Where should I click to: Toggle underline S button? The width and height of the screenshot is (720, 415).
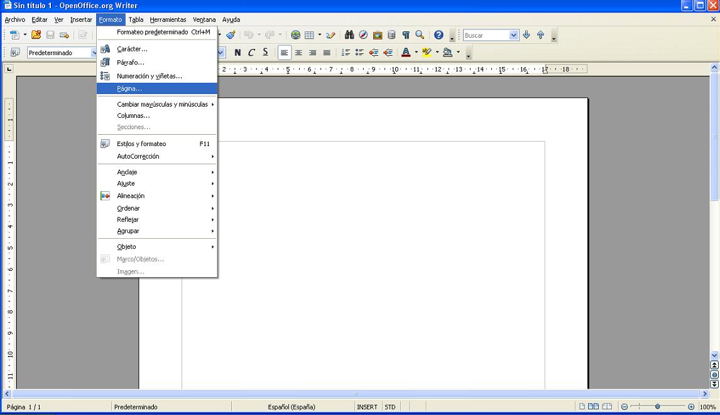(x=265, y=53)
